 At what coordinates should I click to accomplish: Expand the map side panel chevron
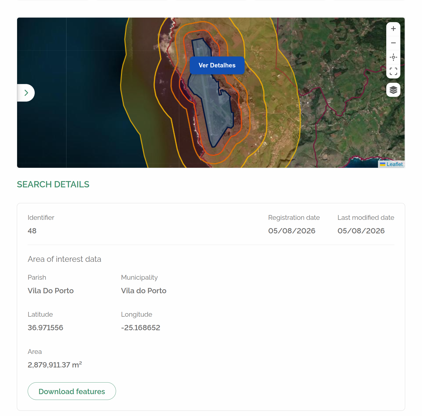pos(26,93)
